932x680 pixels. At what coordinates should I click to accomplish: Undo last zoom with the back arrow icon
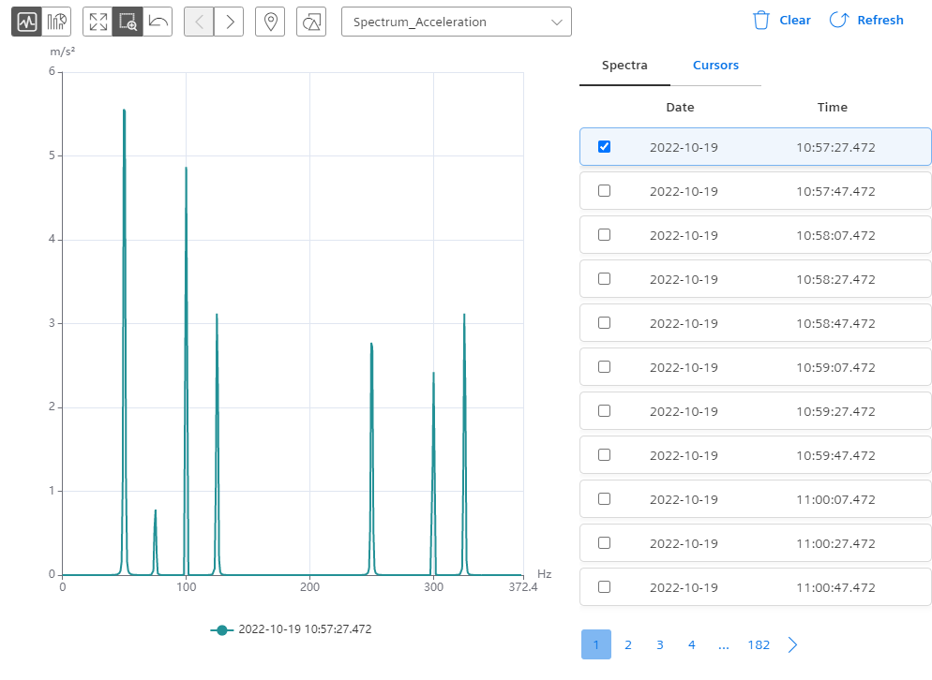pos(158,22)
